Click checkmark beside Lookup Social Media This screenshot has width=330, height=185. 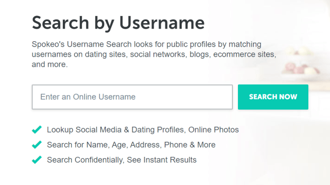pos(37,130)
